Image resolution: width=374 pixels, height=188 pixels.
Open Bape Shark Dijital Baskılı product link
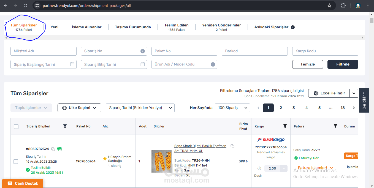click(200, 148)
